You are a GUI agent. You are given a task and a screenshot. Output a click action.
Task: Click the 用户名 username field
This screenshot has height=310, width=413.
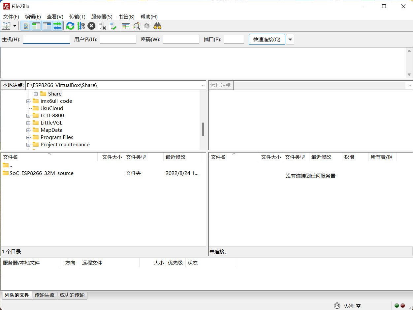pos(118,39)
